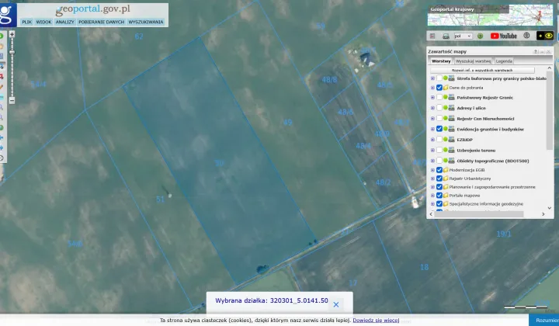The height and width of the screenshot is (326, 559).
Task: Click folder icon of Dane do pobrania
Action: tap(446, 87)
